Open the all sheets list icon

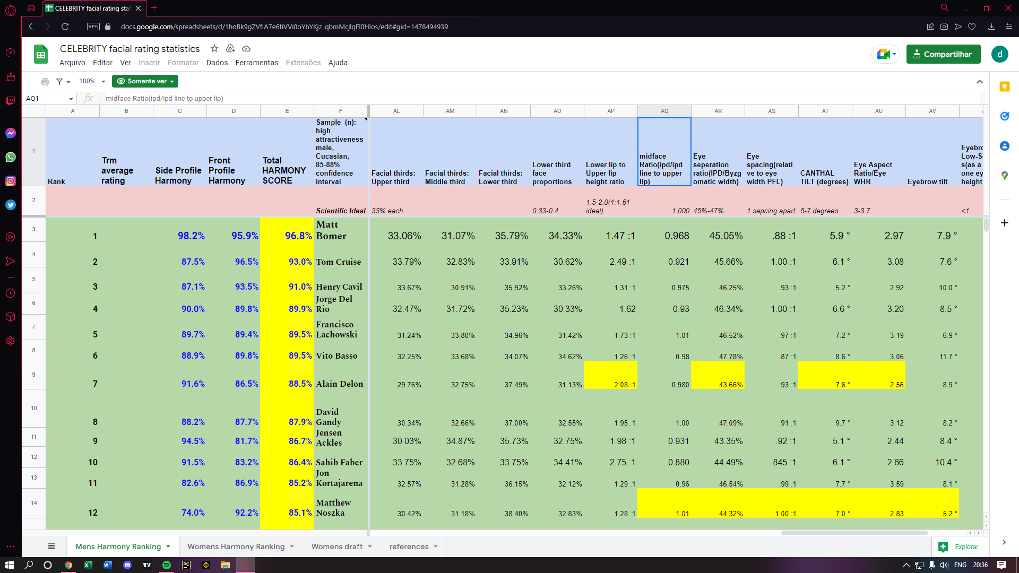click(51, 546)
